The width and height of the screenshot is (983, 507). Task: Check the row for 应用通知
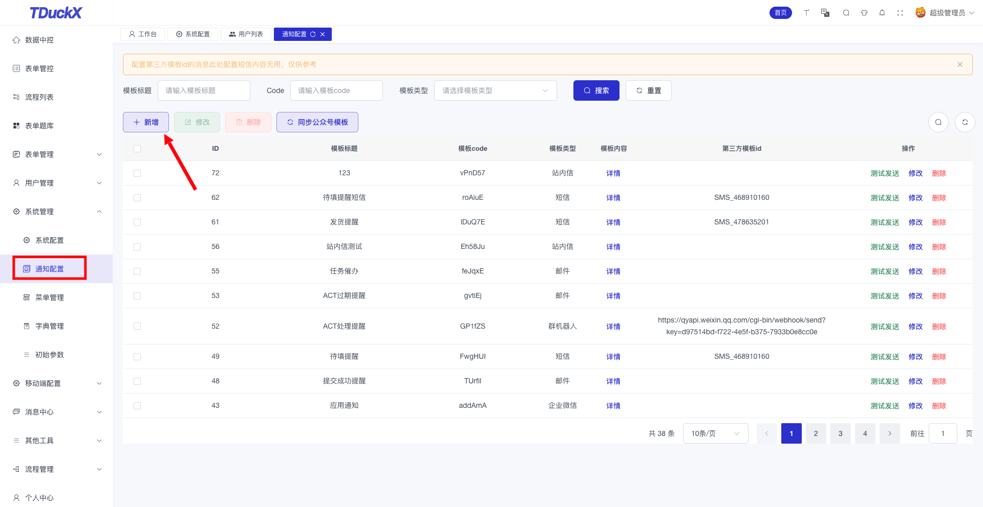pos(137,406)
